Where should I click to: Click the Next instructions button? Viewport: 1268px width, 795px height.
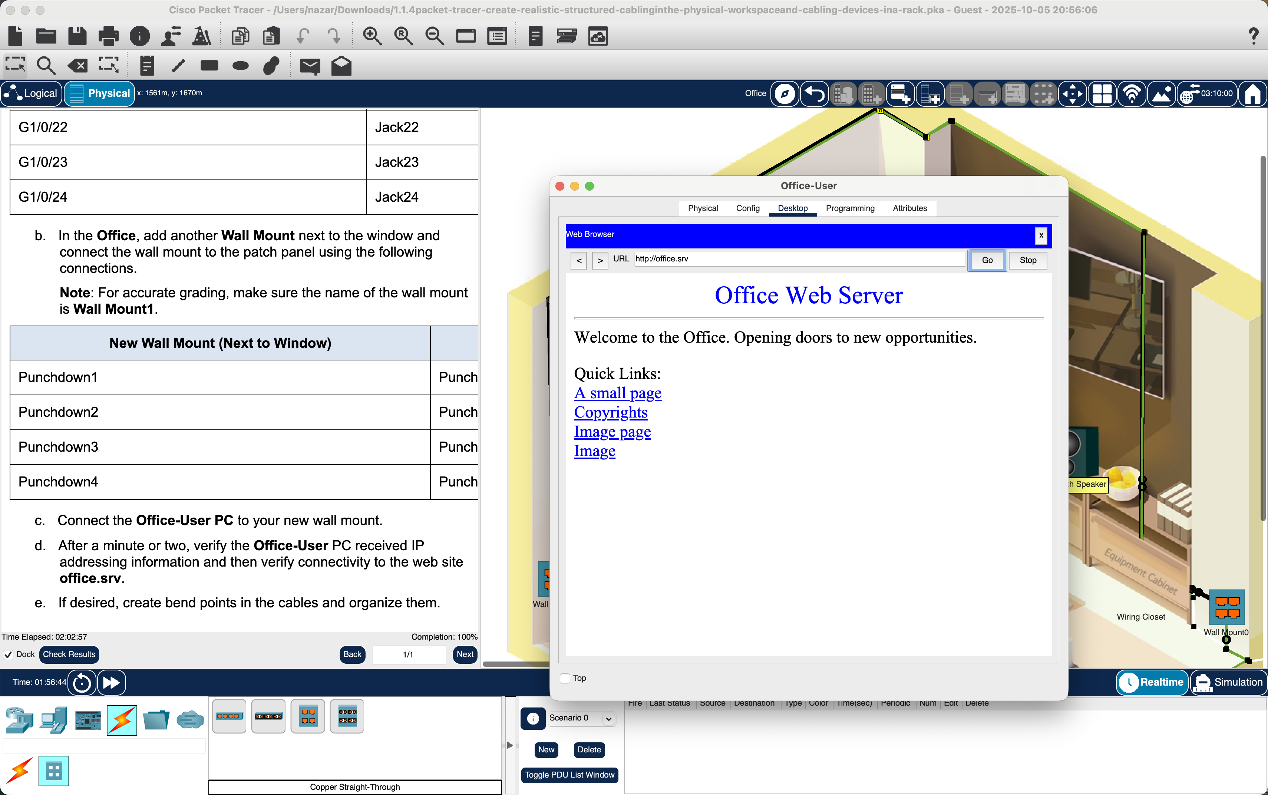point(465,654)
